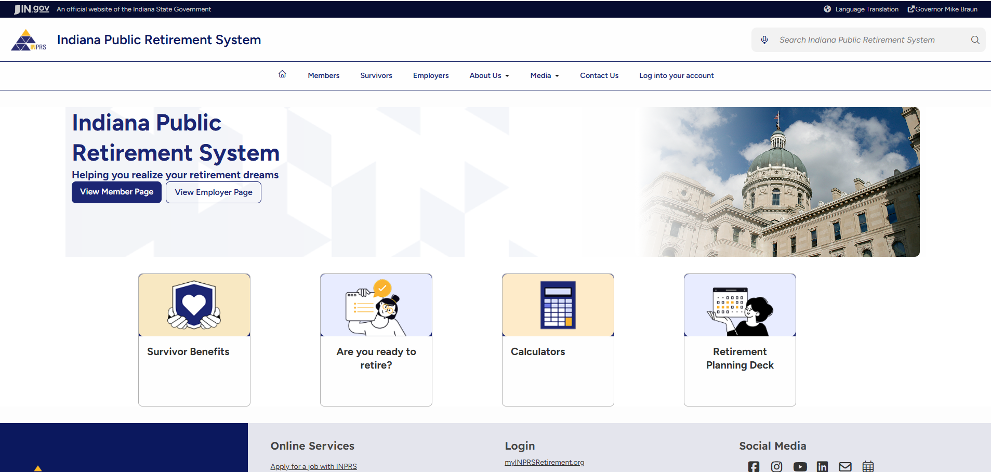The height and width of the screenshot is (472, 991).
Task: Expand the Media dropdown
Action: coord(545,75)
